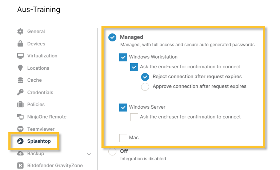Open Policies using its briefcase icon
The image size is (280, 170).
pos(20,105)
